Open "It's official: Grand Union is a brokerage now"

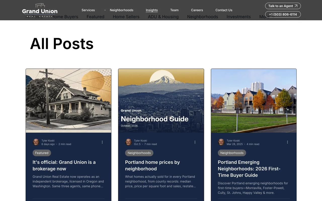(x=64, y=166)
